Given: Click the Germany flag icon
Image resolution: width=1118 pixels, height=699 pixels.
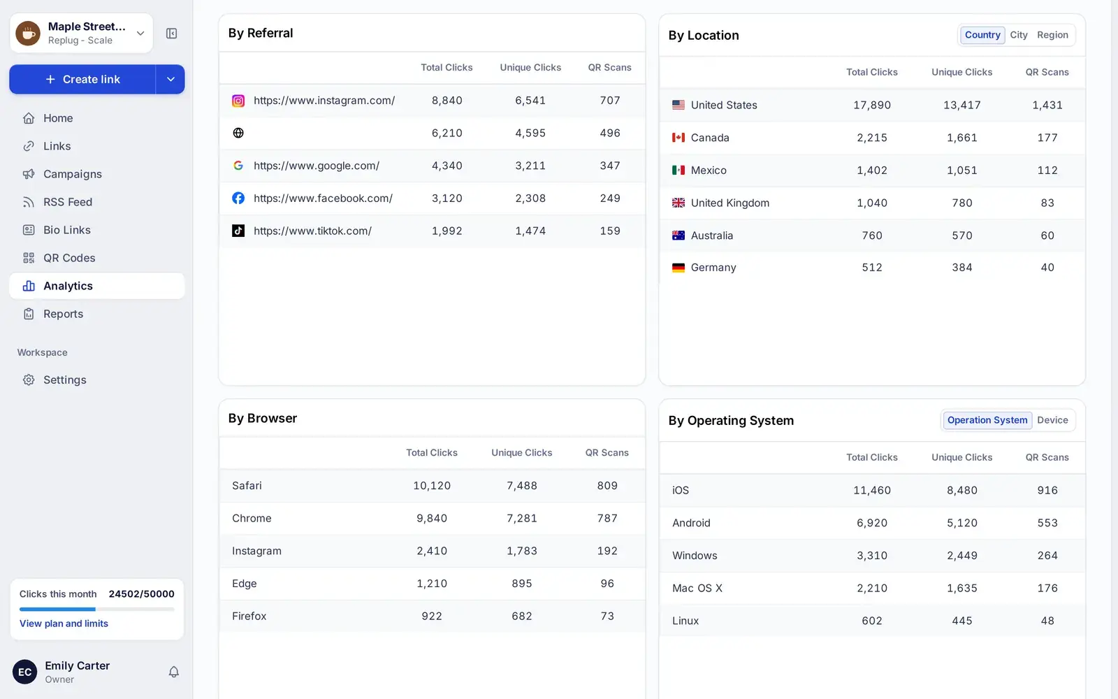Looking at the screenshot, I should pos(678,268).
